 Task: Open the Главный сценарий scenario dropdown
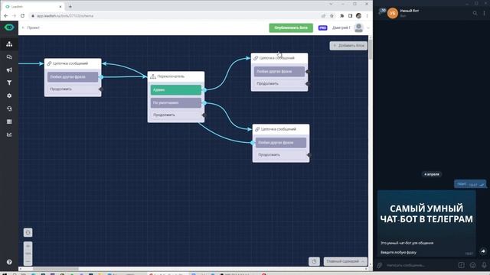coord(345,261)
